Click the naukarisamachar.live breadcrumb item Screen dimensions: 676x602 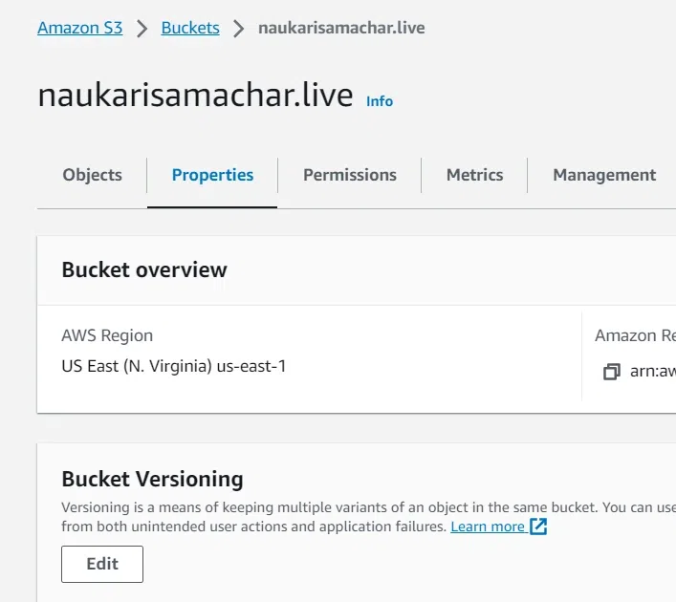(341, 28)
